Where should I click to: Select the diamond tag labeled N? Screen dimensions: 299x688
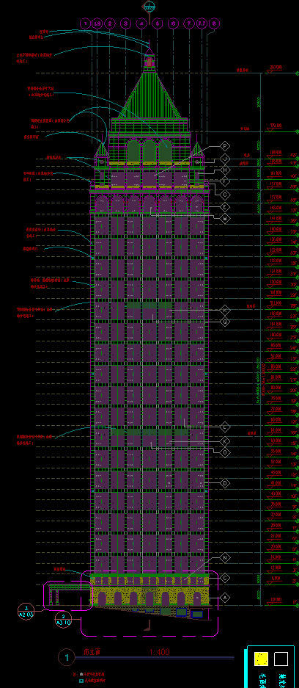pos(225,558)
